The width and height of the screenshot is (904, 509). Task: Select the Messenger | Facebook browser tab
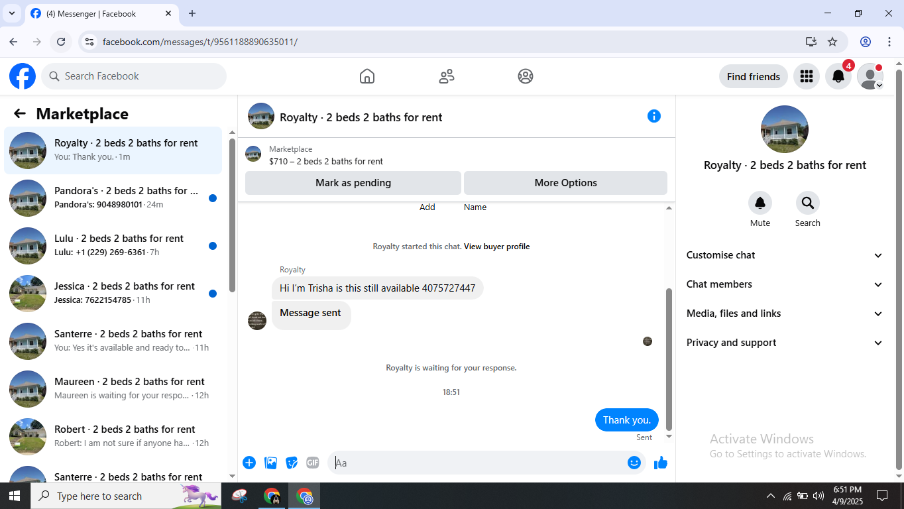[x=103, y=14]
